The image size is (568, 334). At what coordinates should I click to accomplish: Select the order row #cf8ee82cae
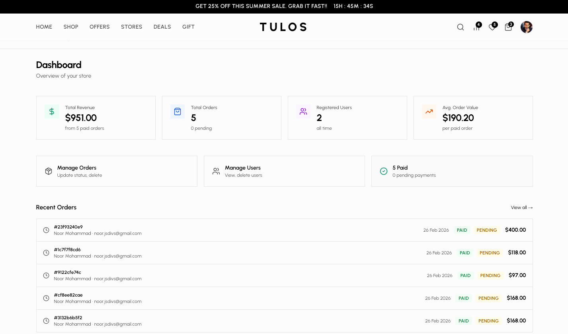[284, 298]
